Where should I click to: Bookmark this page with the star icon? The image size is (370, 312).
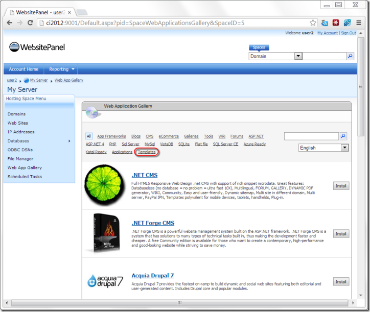(x=313, y=23)
